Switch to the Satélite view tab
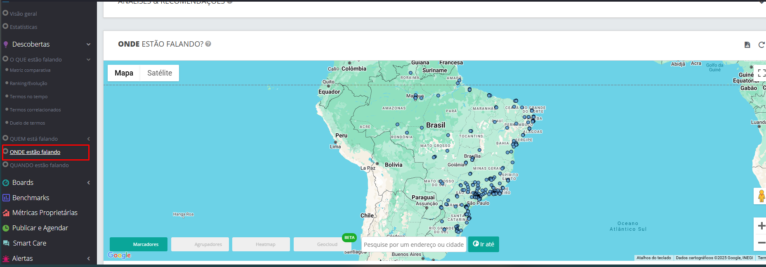Image resolution: width=766 pixels, height=267 pixels. pos(160,73)
